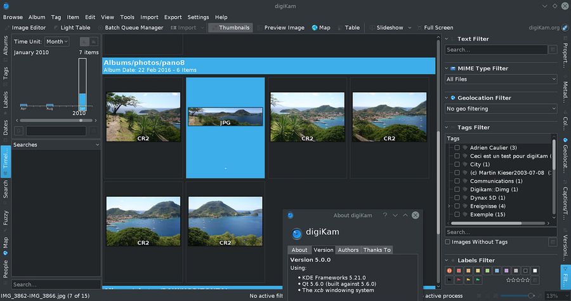Check the Dynax 5D tag checkbox
The width and height of the screenshot is (571, 301).
point(457,198)
